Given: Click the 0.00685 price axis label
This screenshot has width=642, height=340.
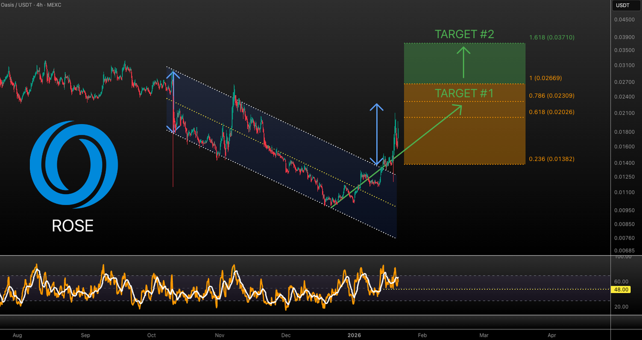Looking at the screenshot, I should pyautogui.click(x=623, y=250).
